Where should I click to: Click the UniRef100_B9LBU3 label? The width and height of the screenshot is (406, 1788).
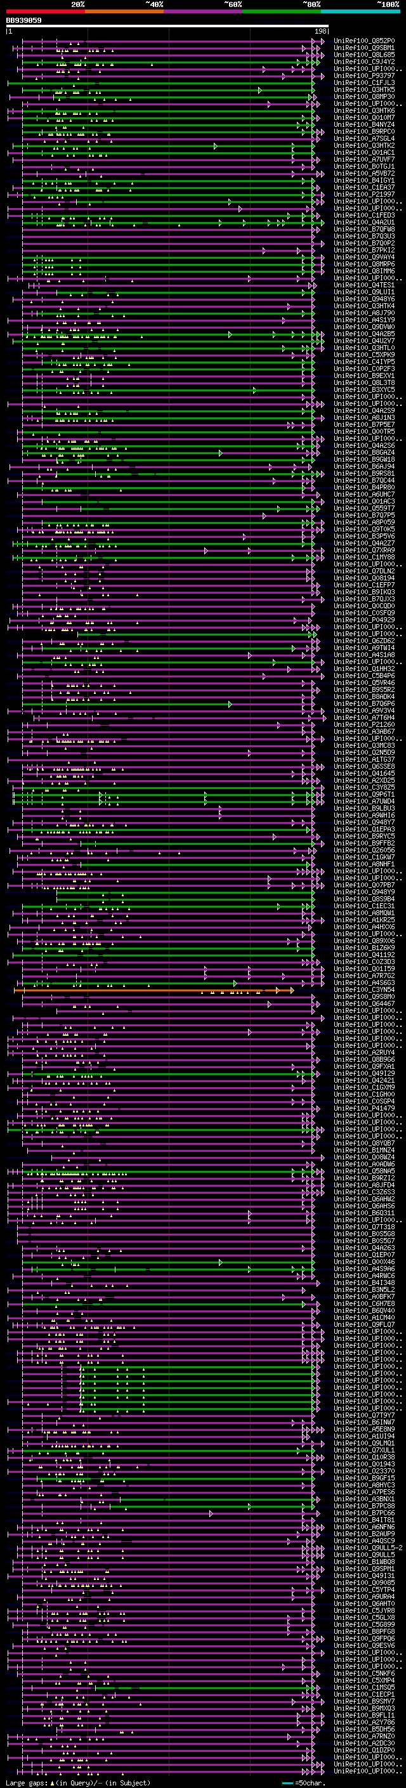tap(364, 809)
